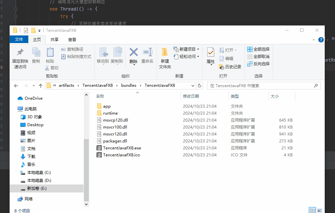Open Explorer help question-mark icon
The height and width of the screenshot is (213, 335).
pyautogui.click(x=321, y=40)
